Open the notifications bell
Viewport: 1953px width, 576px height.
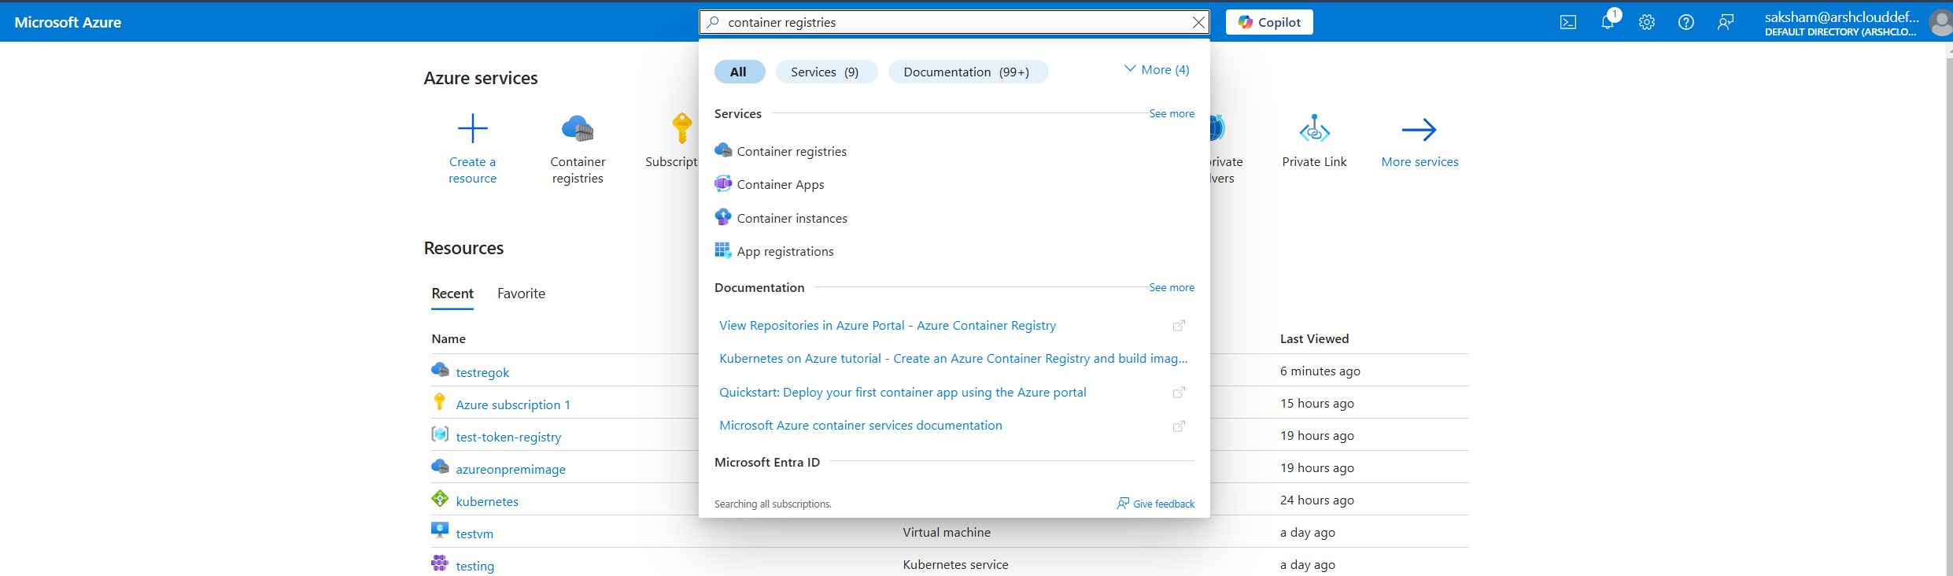point(1608,22)
